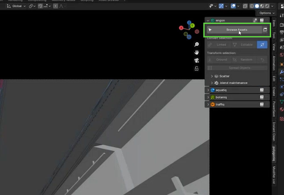The image size is (284, 195).
Task: Click the Spread Objects button
Action: point(237,68)
